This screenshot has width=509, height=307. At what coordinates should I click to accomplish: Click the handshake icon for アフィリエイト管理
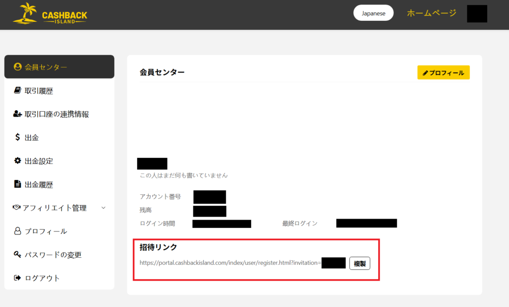tap(16, 208)
